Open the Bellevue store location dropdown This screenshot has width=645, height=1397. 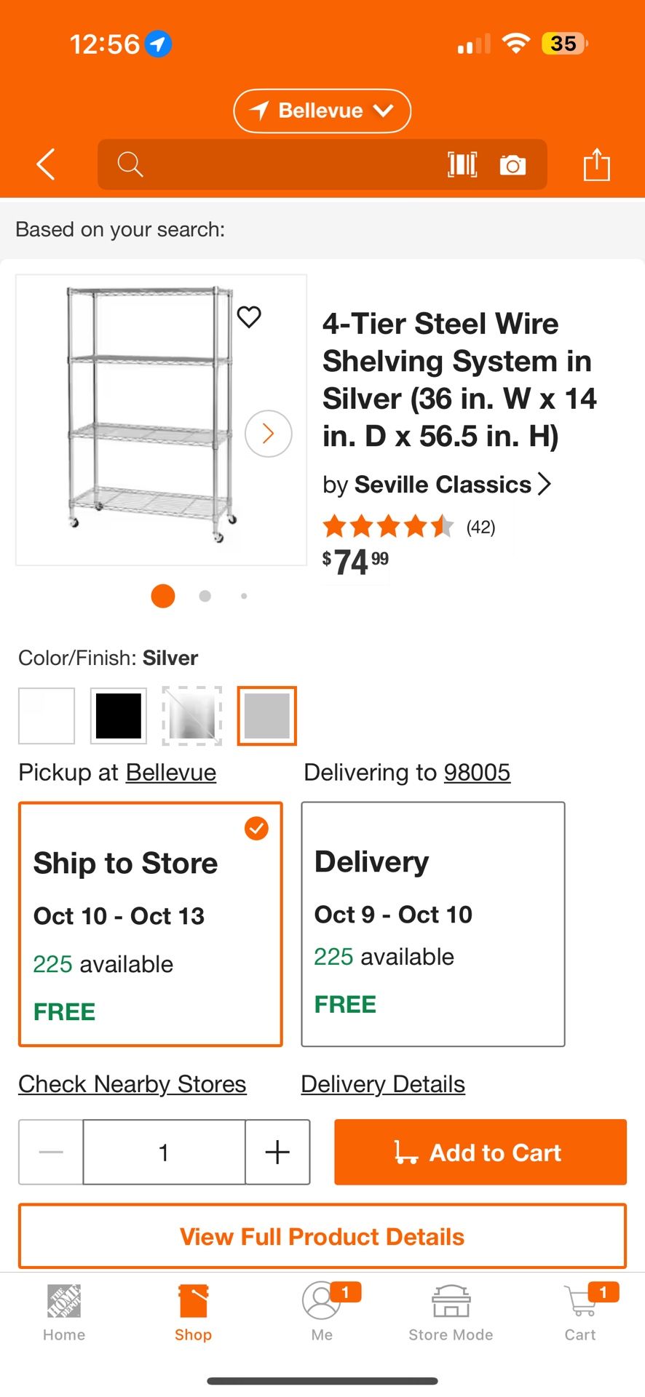322,111
